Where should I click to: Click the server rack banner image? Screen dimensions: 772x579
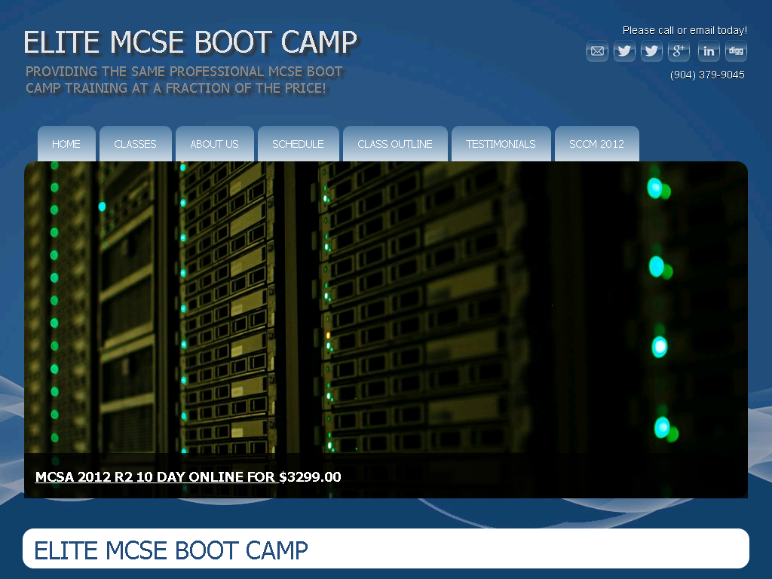[386, 302]
